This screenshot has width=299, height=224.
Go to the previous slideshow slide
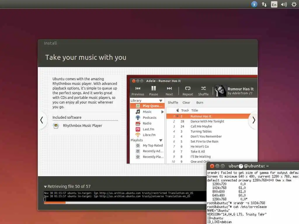click(42, 120)
